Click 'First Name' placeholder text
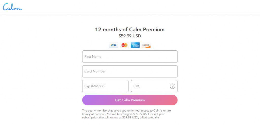The height and width of the screenshot is (125, 260). coord(93,56)
